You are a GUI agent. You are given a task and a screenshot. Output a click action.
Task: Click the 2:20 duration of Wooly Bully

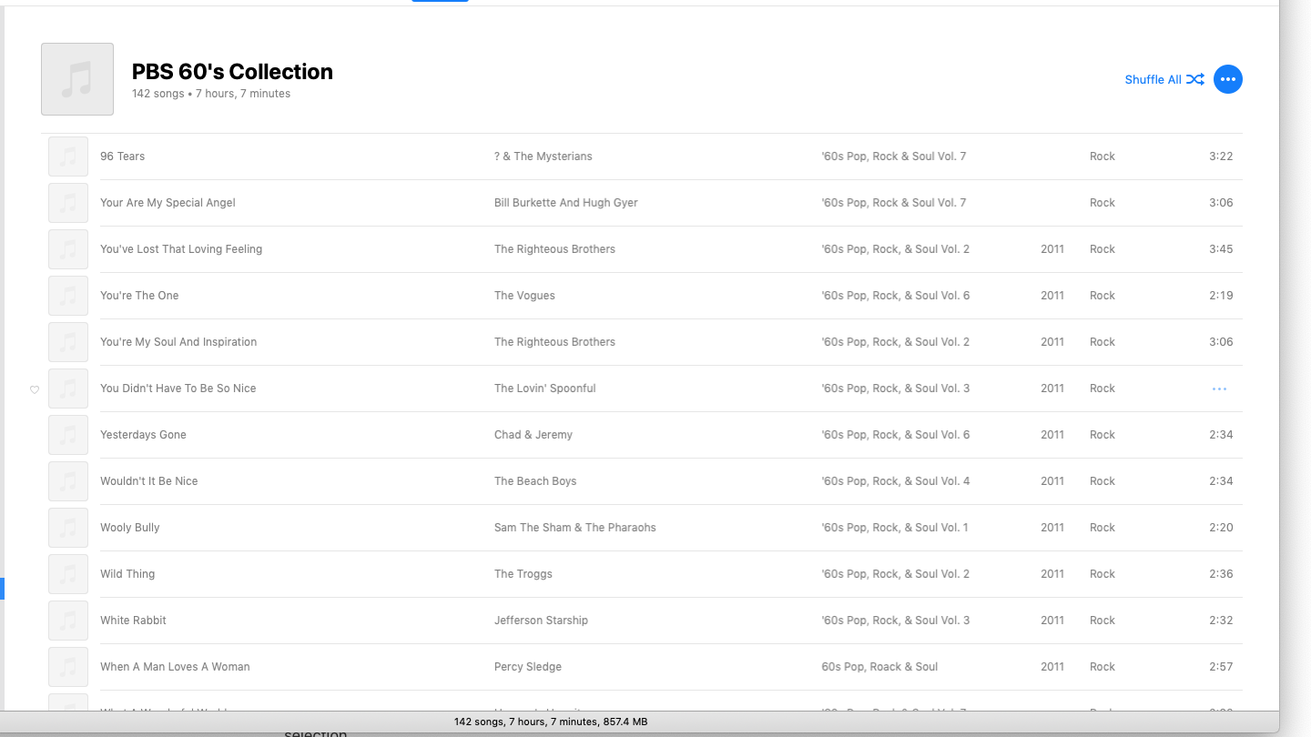(x=1221, y=528)
